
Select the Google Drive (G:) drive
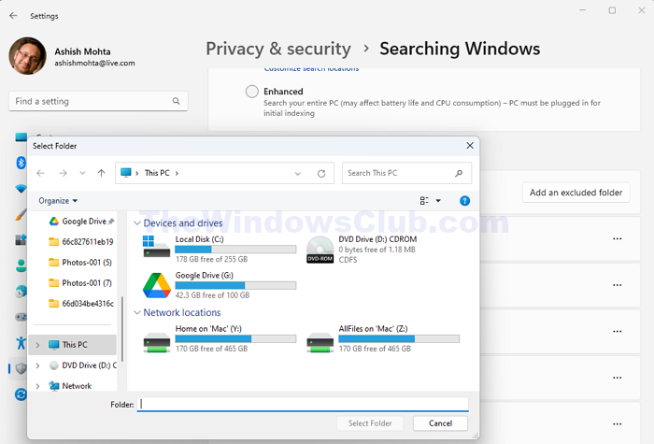click(220, 285)
